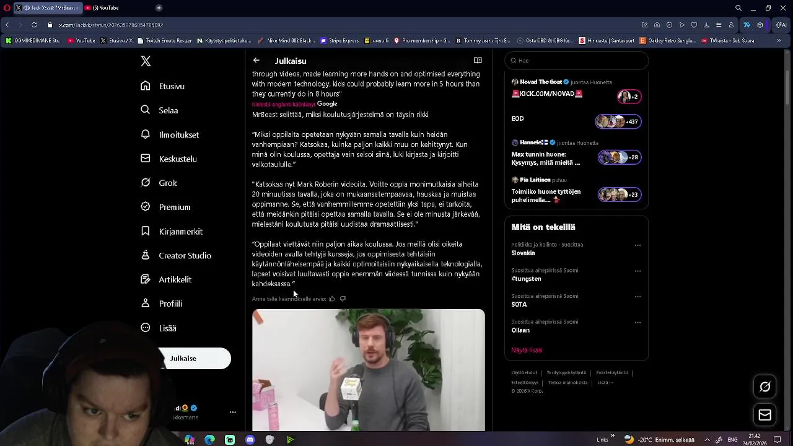The width and height of the screenshot is (793, 446).
Task: Expand the Lisää more menu
Action: (x=159, y=328)
